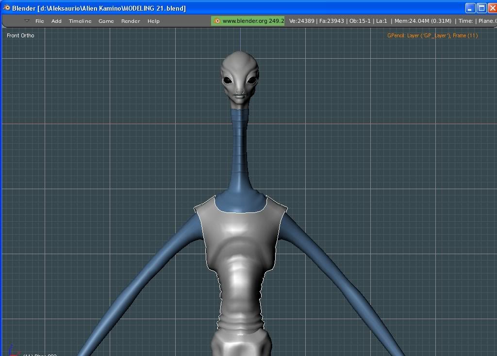Select the blue neck mesh

(x=240, y=152)
